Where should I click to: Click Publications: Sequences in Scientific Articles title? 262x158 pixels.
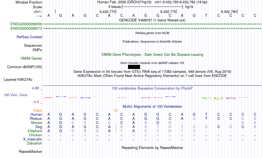click(152, 41)
